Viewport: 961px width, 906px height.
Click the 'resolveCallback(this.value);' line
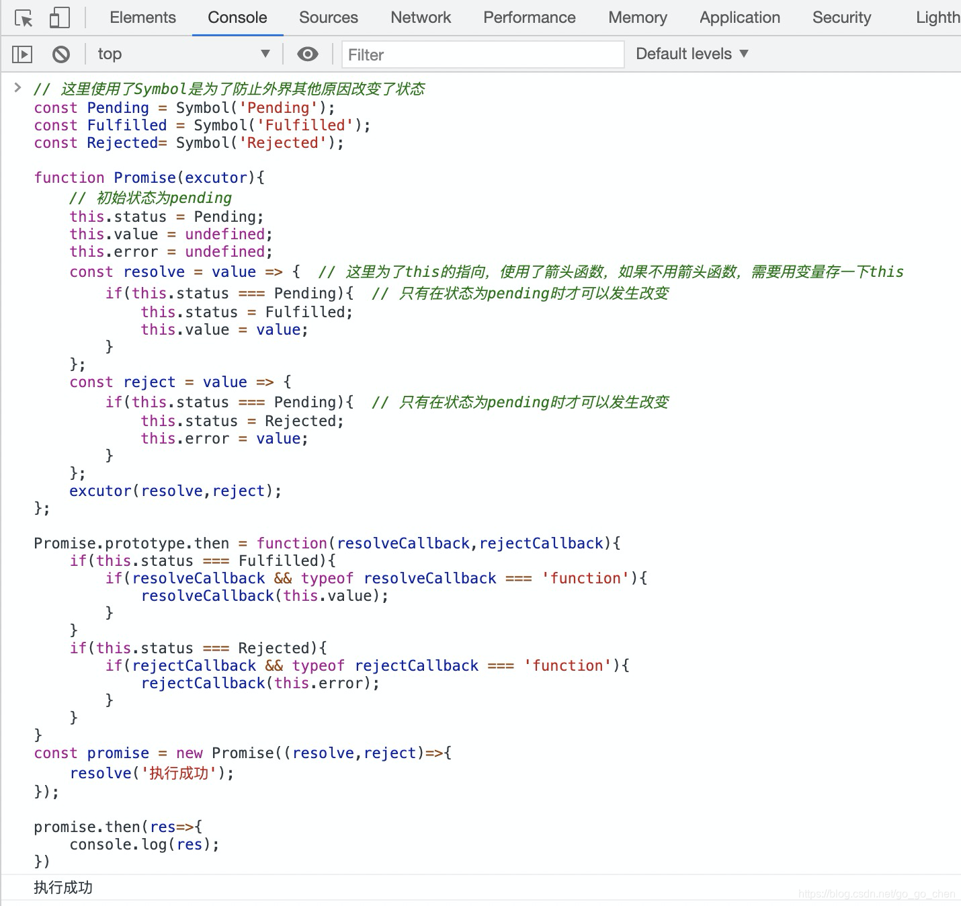265,595
